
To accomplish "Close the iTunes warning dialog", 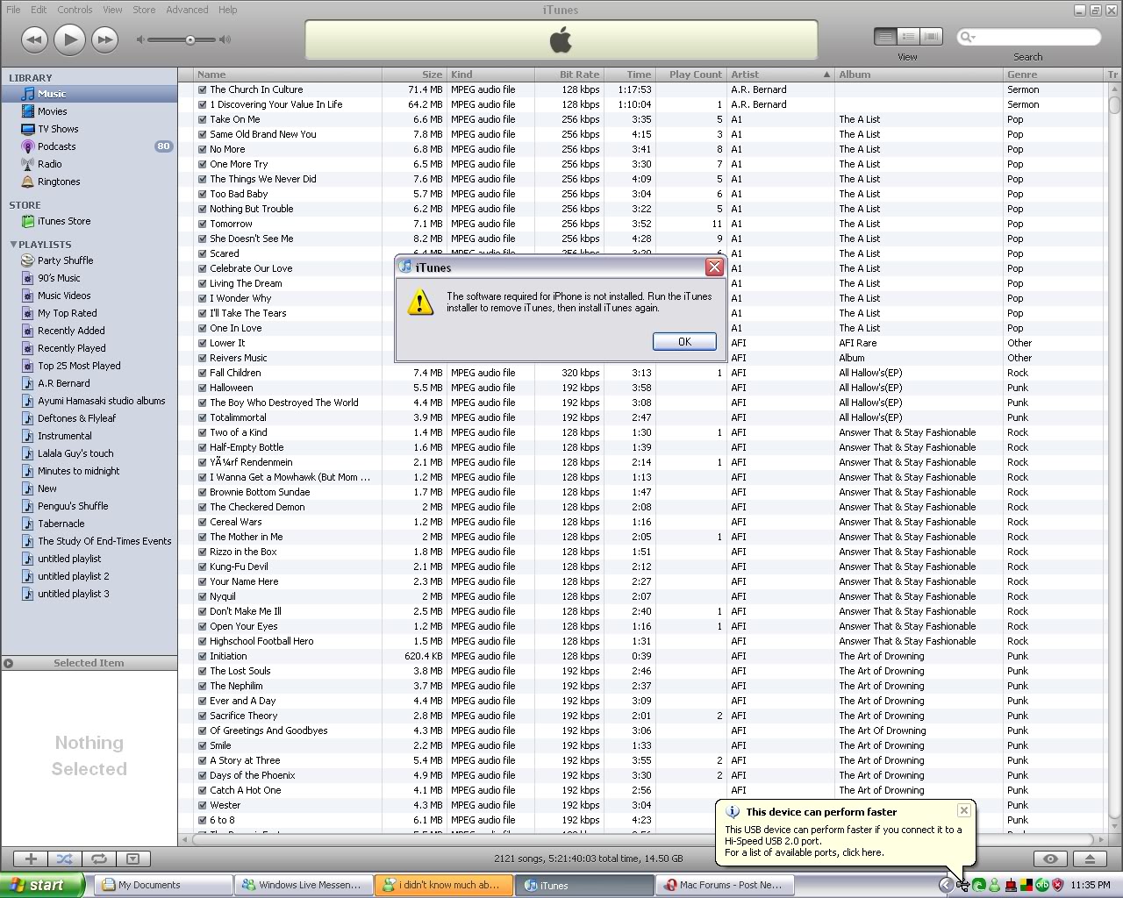I will [714, 267].
